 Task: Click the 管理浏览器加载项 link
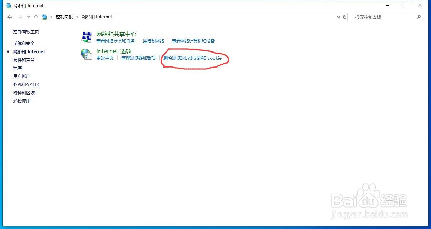click(x=138, y=58)
